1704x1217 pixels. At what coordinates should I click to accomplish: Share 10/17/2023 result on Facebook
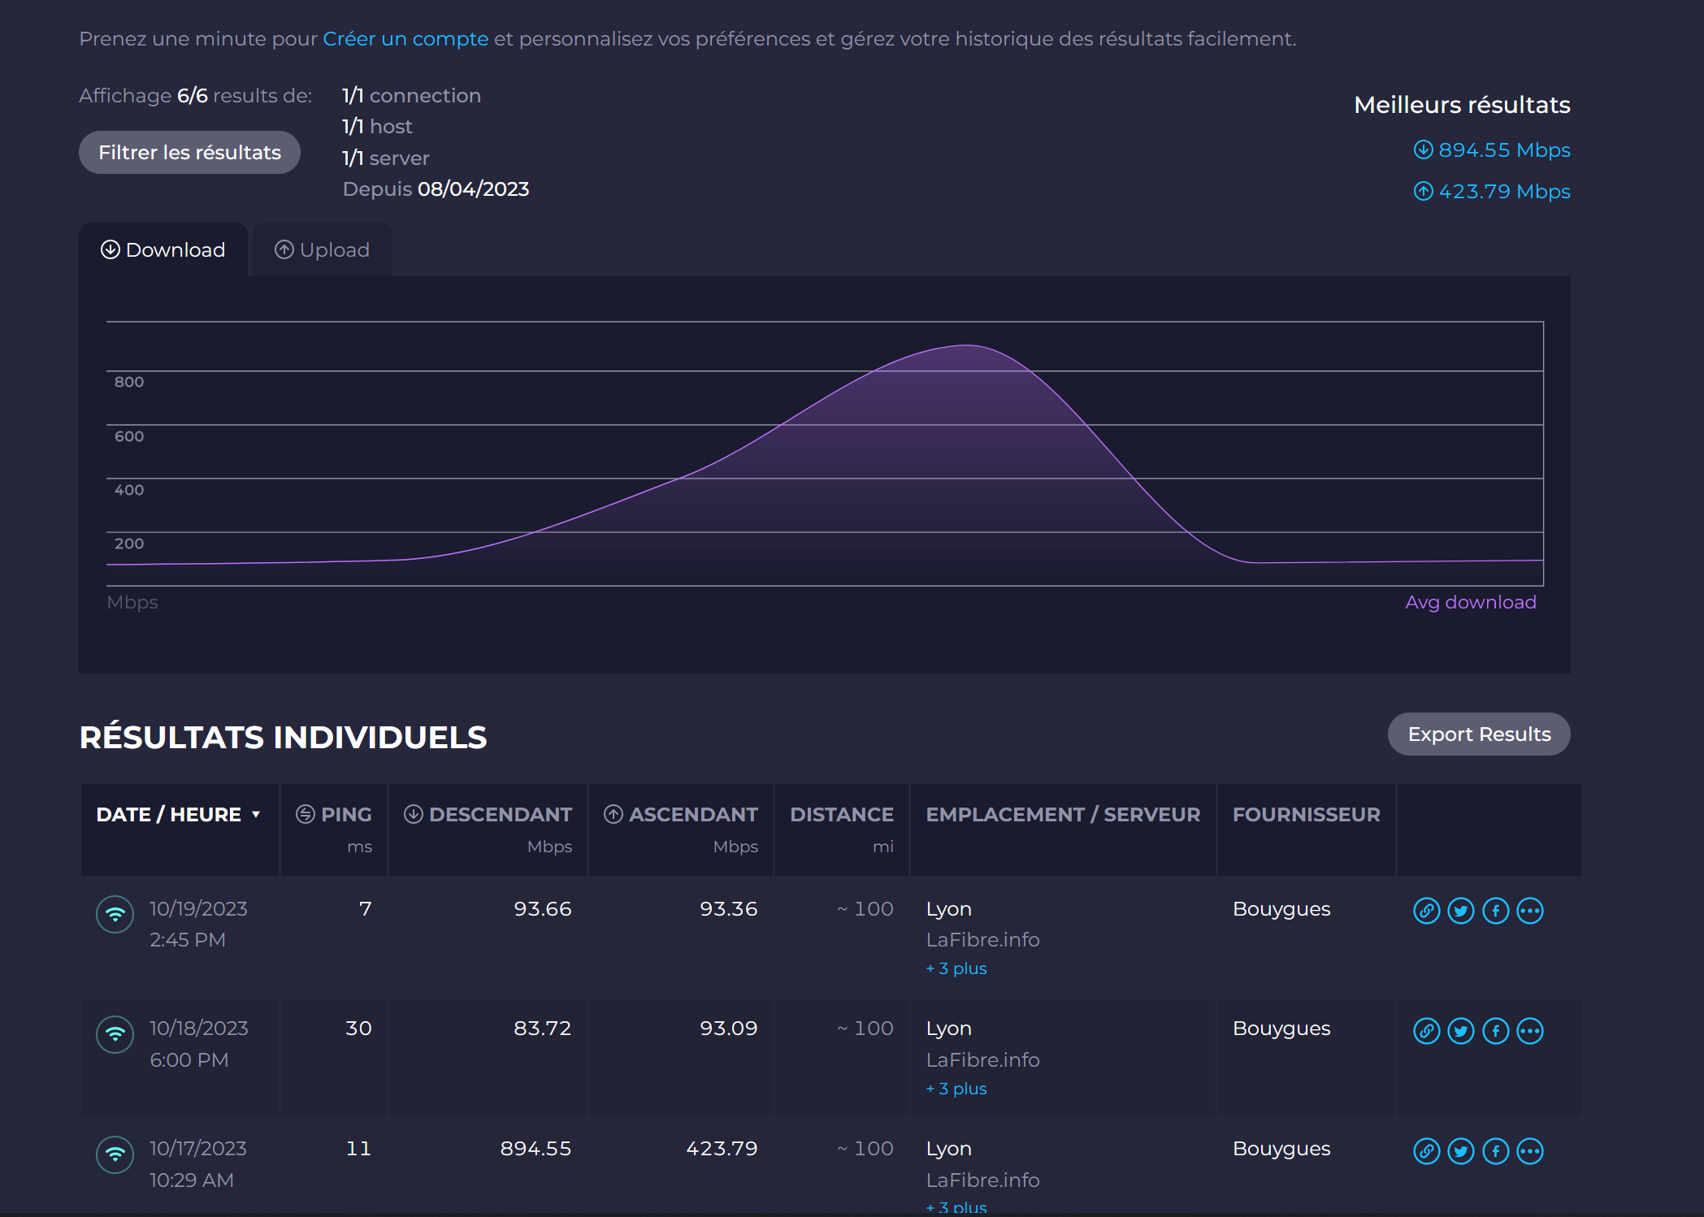pos(1496,1151)
